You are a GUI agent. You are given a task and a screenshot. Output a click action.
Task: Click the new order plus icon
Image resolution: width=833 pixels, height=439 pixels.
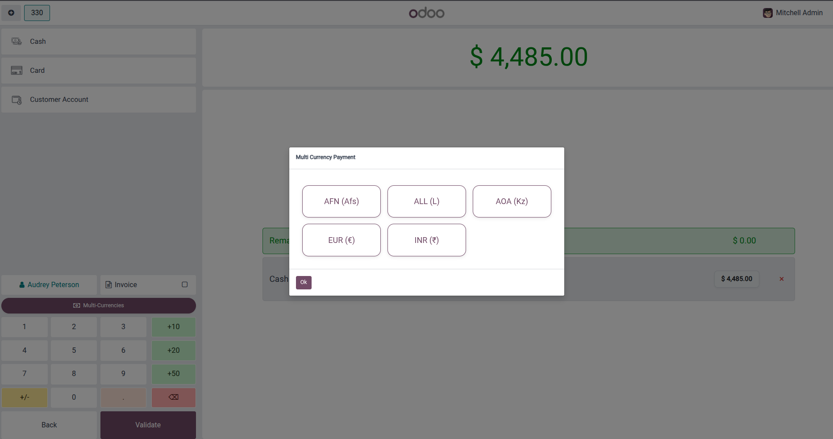(x=11, y=13)
